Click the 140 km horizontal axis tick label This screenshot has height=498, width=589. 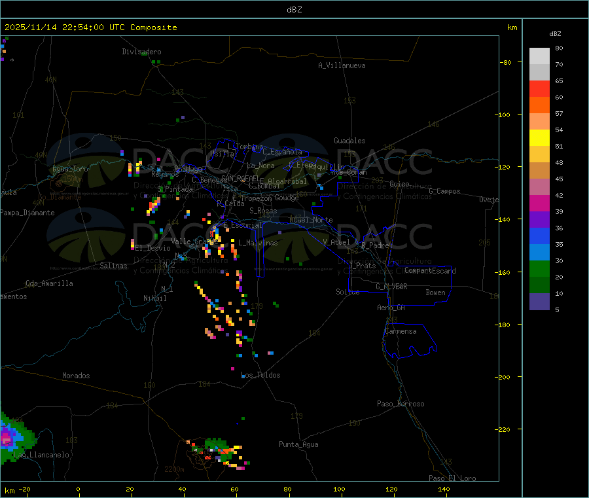tap(444, 489)
